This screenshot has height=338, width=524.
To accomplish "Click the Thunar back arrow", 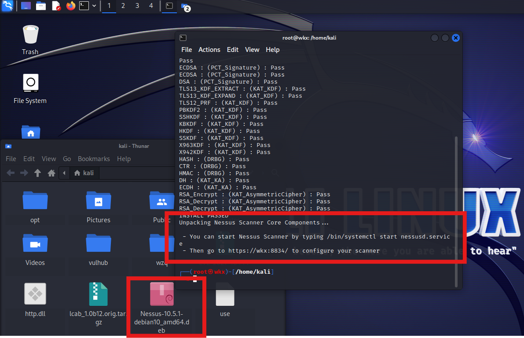I will coord(11,173).
